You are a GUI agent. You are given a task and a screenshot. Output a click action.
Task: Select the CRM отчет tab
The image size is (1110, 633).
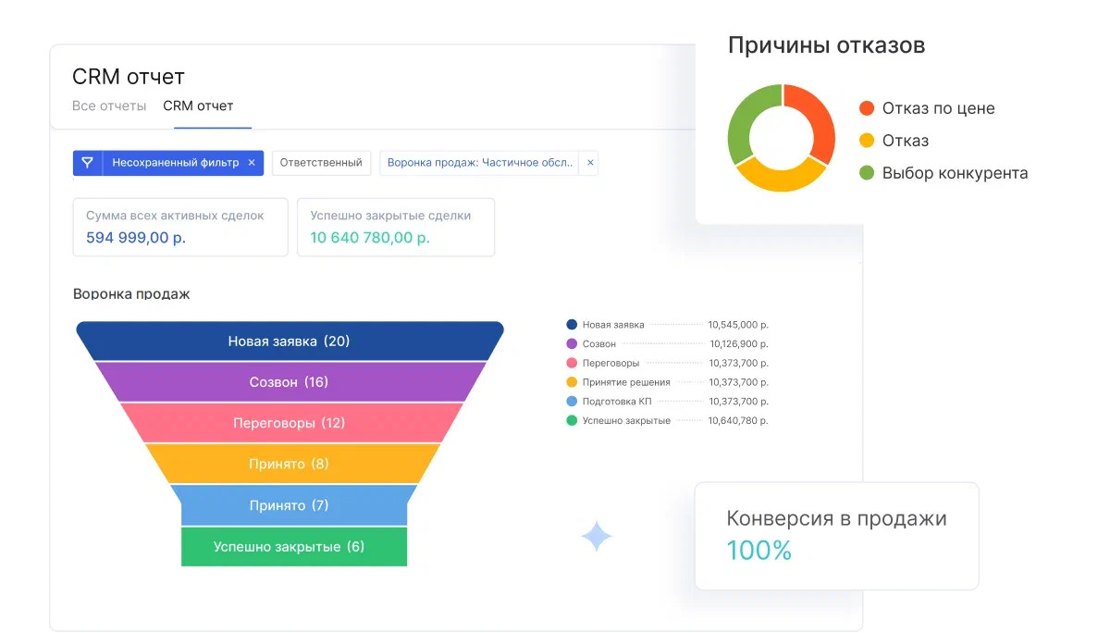coord(198,105)
